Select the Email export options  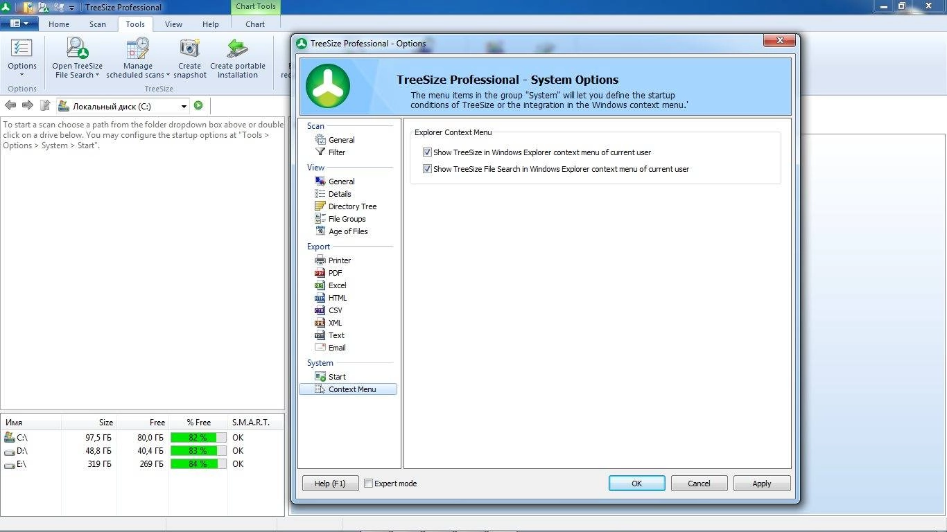(x=330, y=348)
